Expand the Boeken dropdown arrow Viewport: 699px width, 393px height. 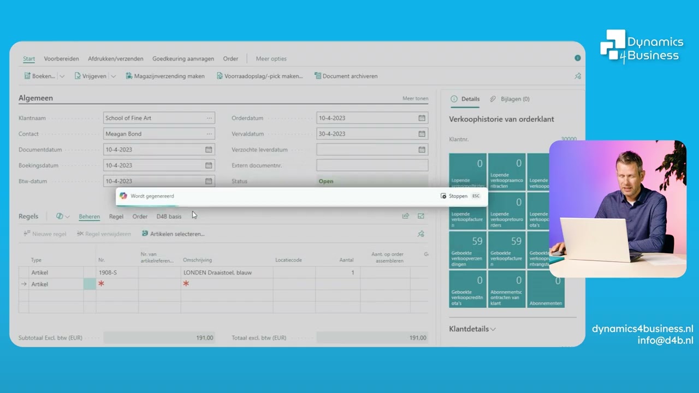pyautogui.click(x=62, y=76)
